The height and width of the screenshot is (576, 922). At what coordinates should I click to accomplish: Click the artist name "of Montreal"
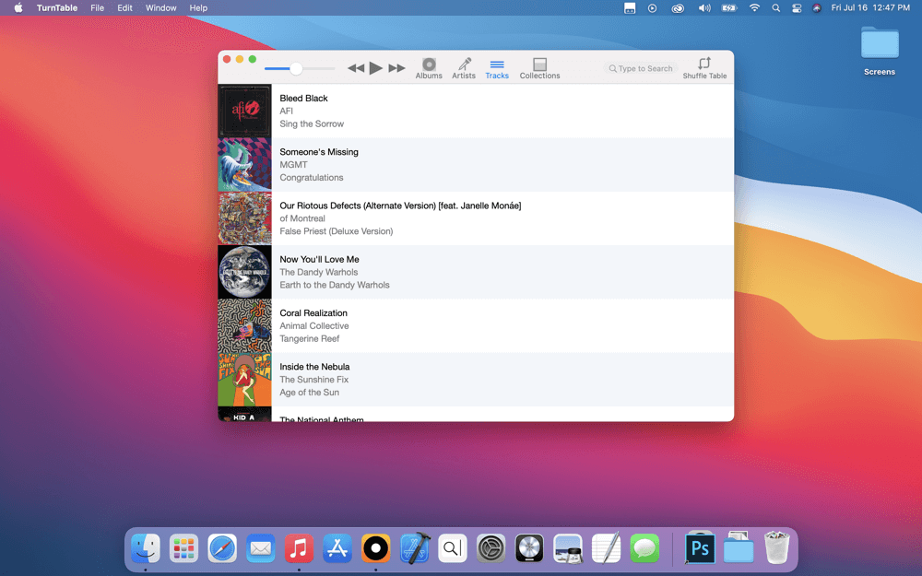pyautogui.click(x=302, y=218)
